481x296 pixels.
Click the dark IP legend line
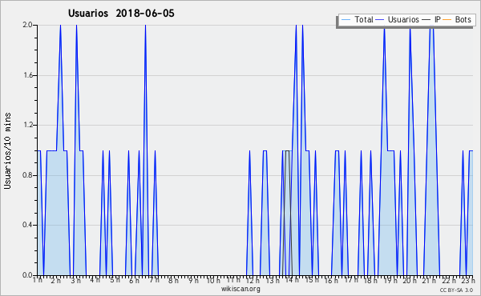tap(426, 20)
